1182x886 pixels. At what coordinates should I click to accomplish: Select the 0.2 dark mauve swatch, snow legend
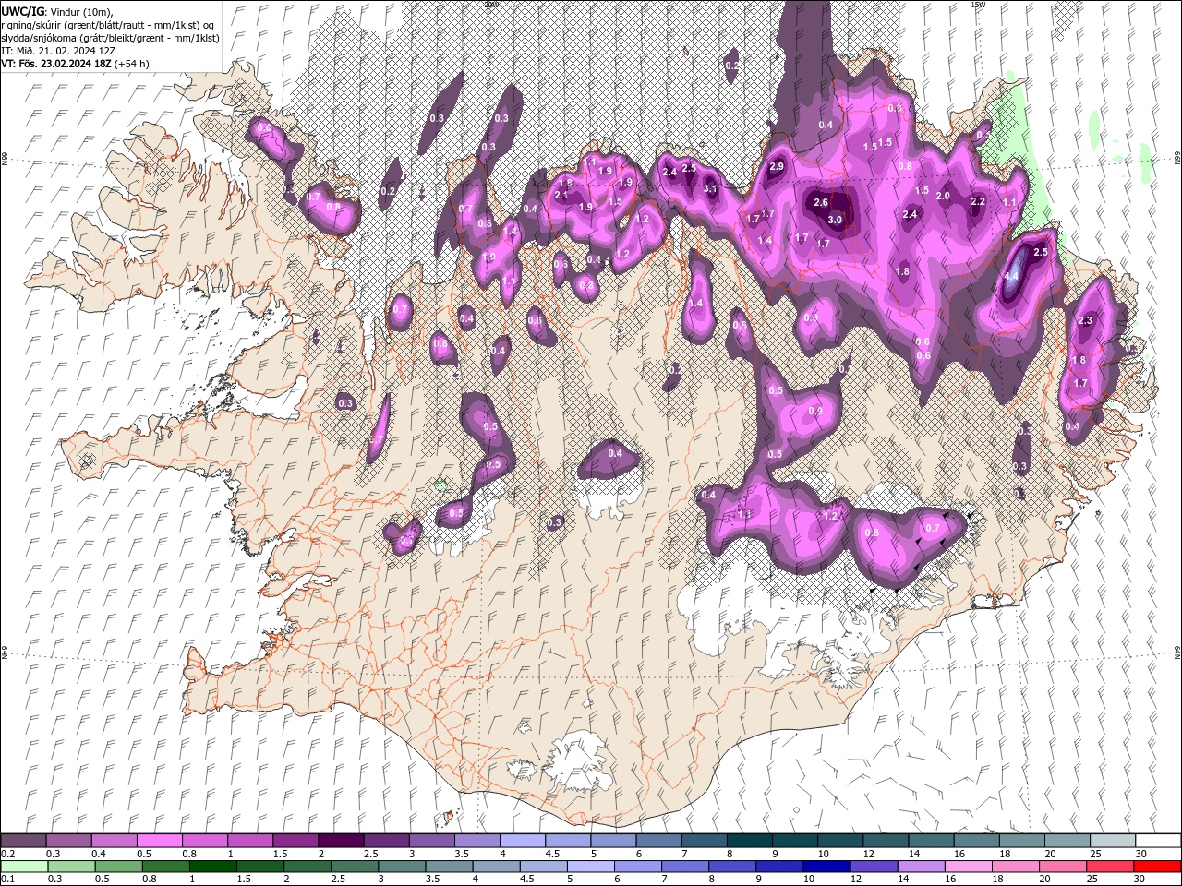click(x=23, y=841)
